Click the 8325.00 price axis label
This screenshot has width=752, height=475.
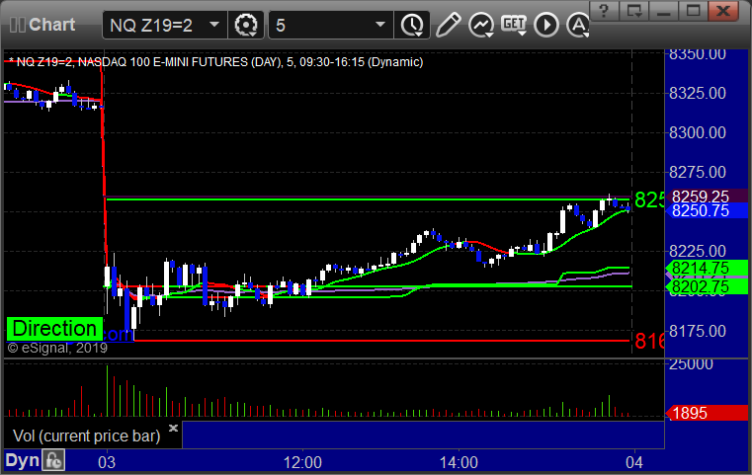[698, 93]
